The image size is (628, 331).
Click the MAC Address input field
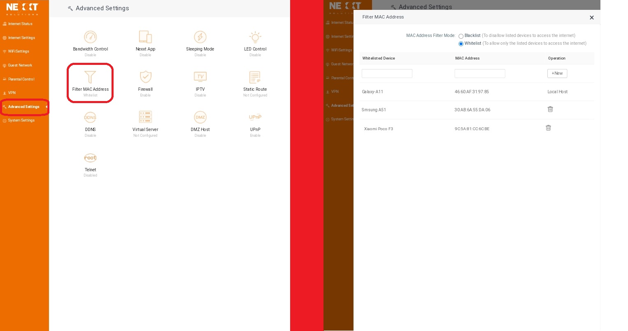pyautogui.click(x=479, y=74)
